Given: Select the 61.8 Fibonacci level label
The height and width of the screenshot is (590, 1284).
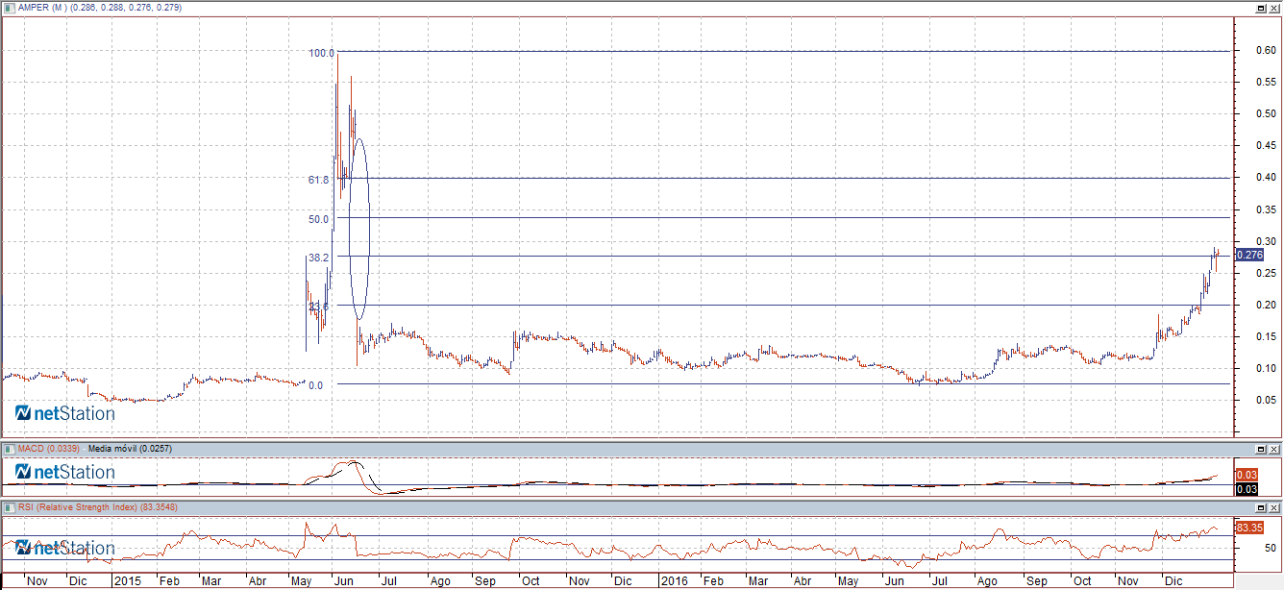Looking at the screenshot, I should tap(319, 180).
